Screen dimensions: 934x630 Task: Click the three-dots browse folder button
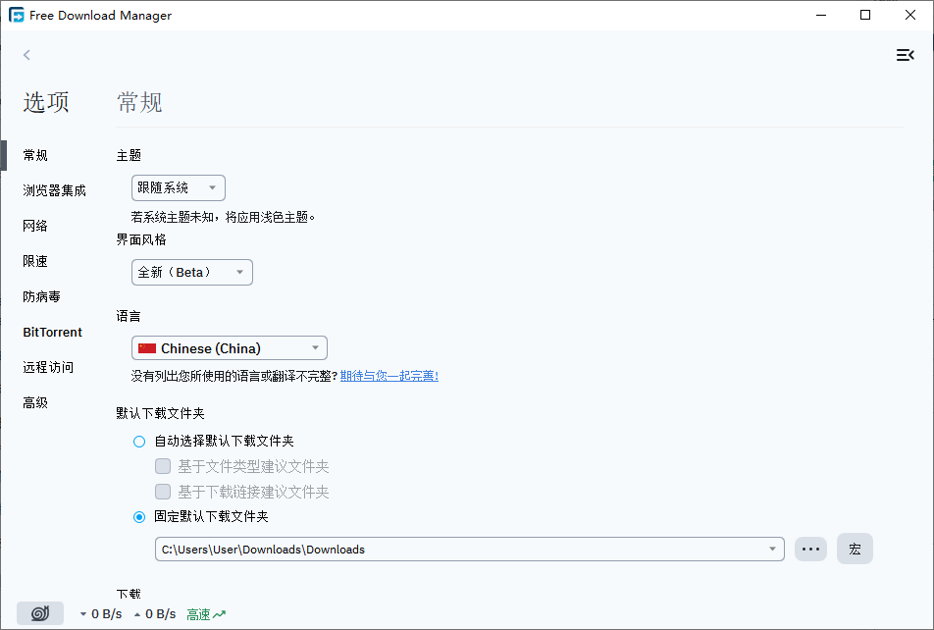point(810,549)
